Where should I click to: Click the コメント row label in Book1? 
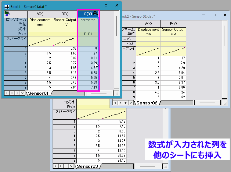pyautogui.click(x=16, y=29)
